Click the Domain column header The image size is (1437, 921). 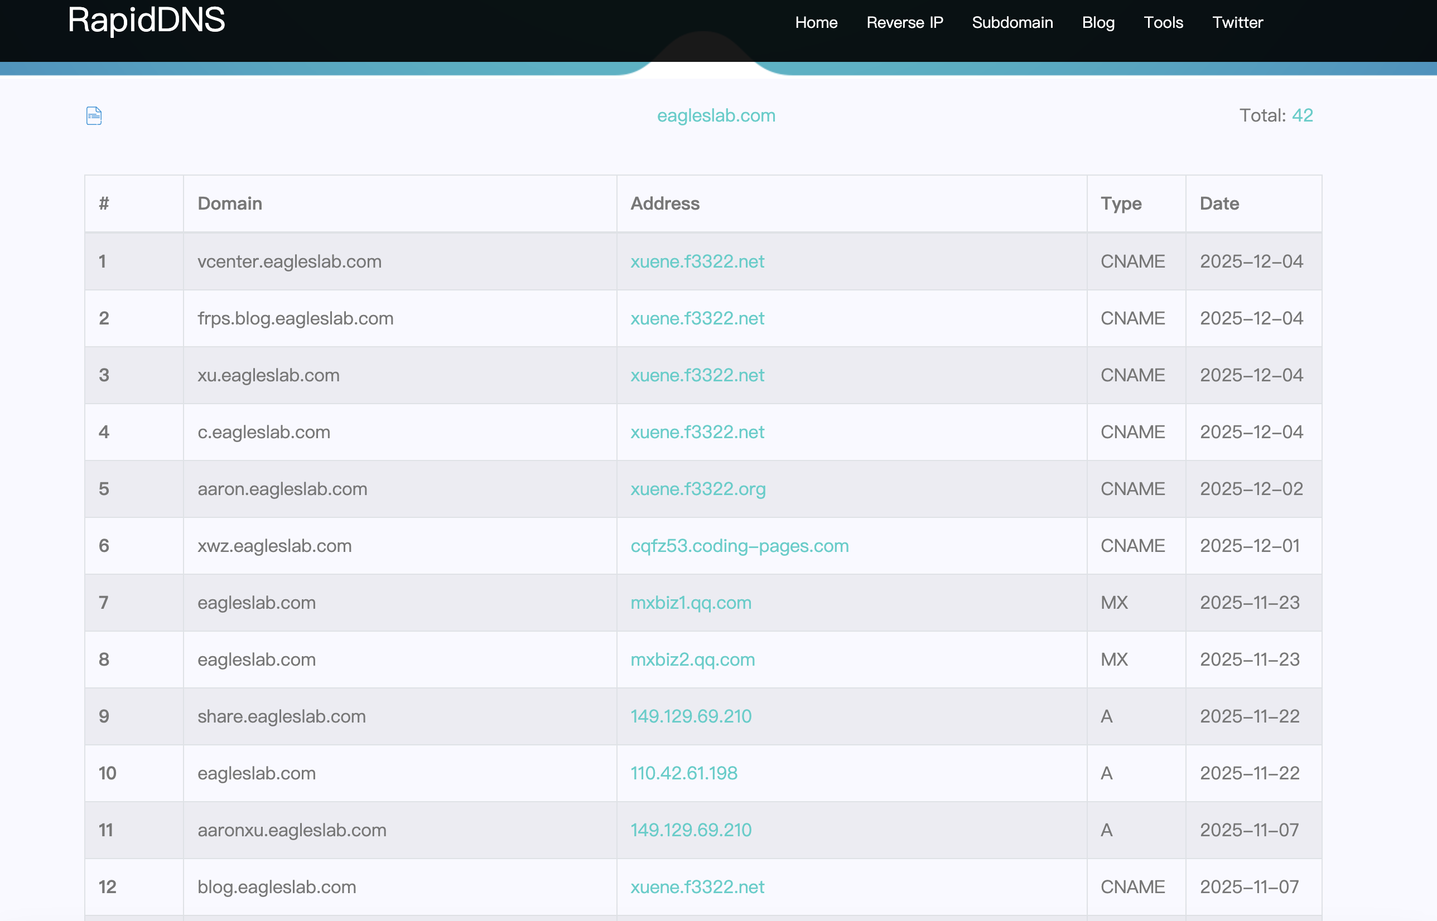[230, 203]
